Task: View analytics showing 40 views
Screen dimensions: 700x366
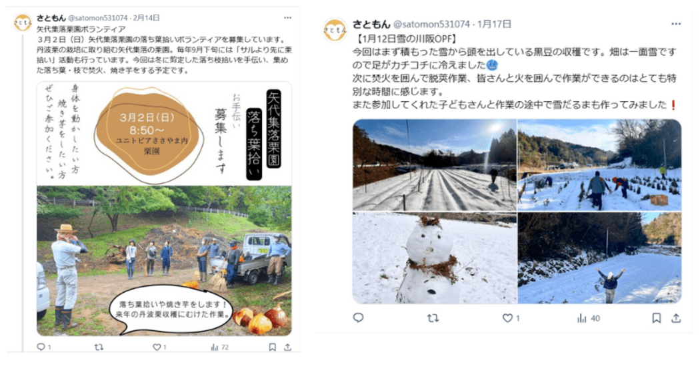Action: 589,318
